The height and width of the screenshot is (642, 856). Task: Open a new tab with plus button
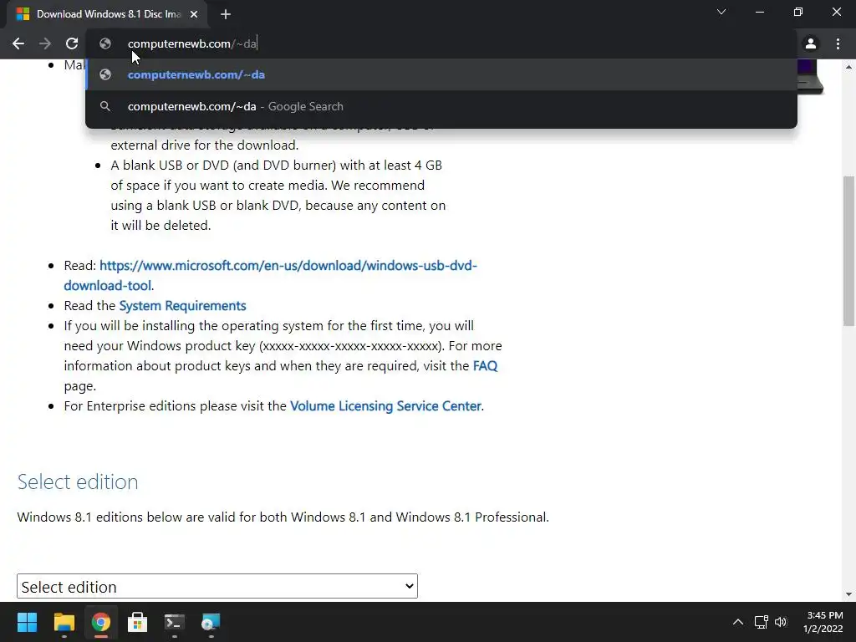(x=226, y=14)
